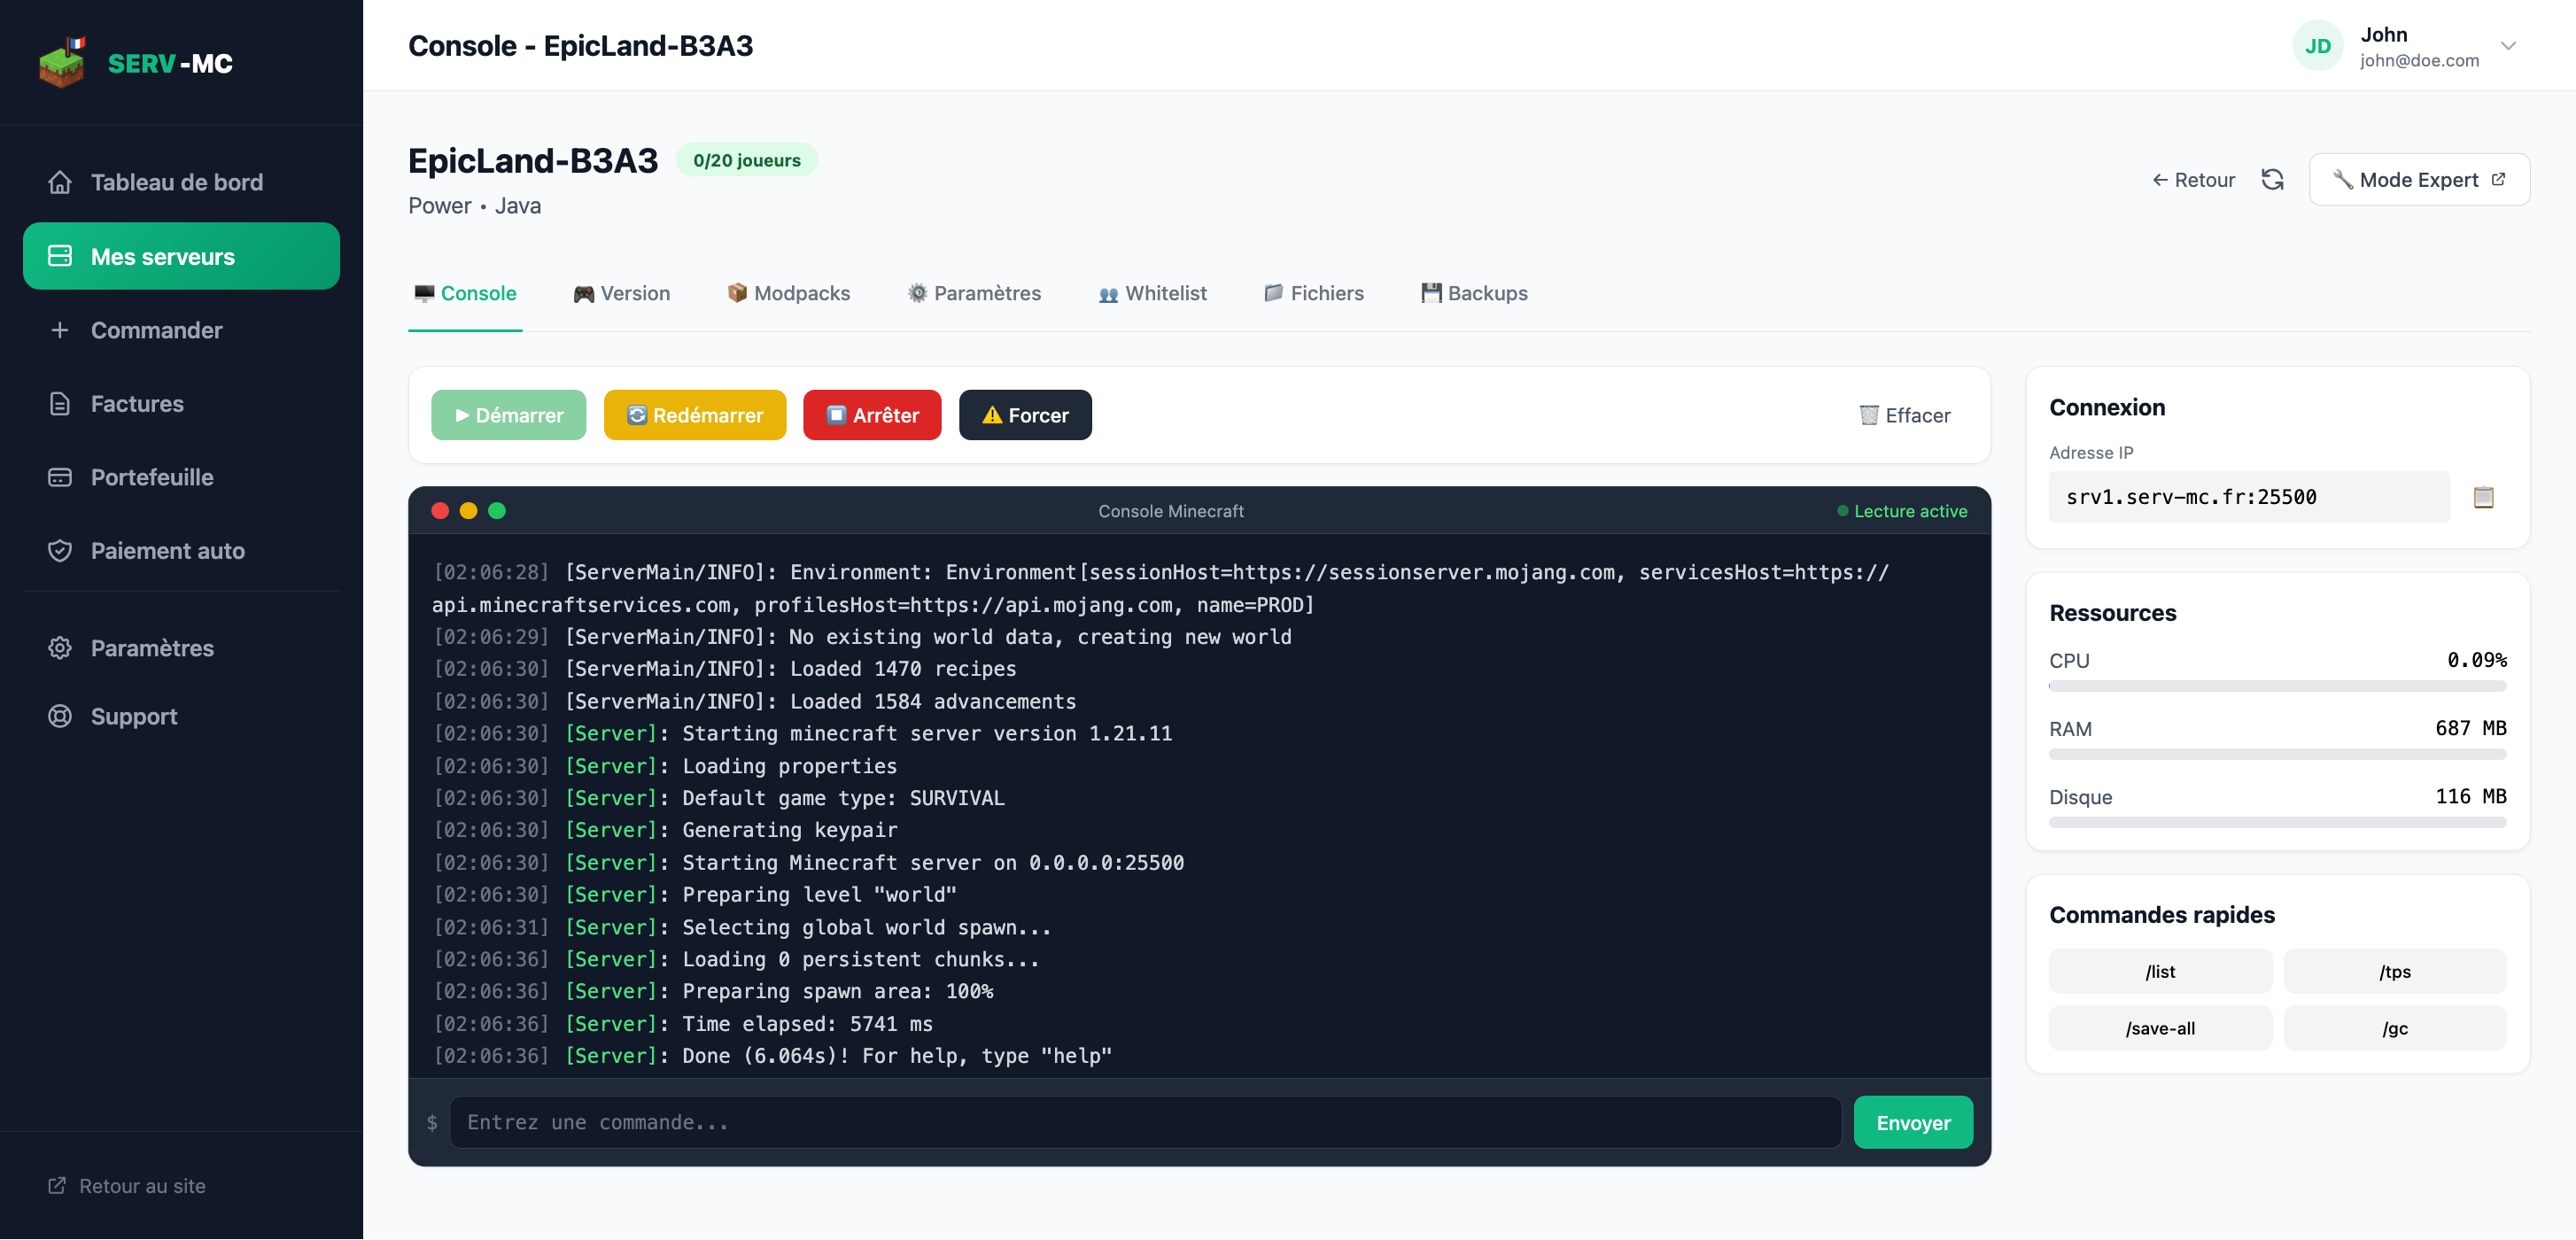Open Mode Expert
The height and width of the screenshot is (1240, 2576).
pos(2419,180)
